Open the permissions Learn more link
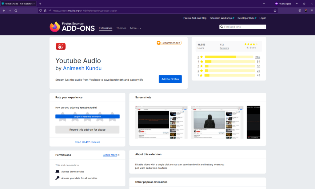315x189 pixels. coord(111,155)
